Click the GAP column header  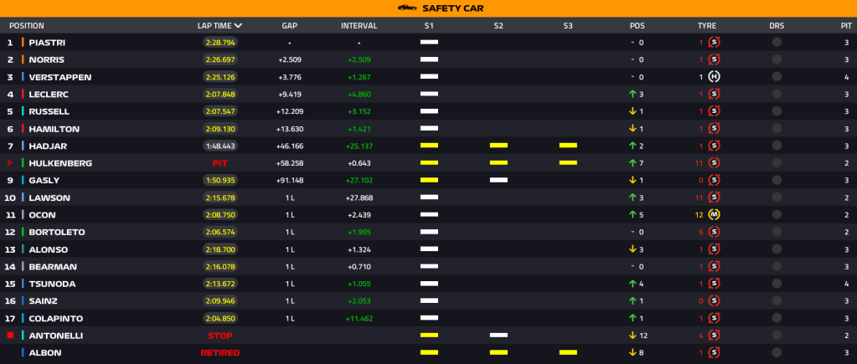point(290,26)
